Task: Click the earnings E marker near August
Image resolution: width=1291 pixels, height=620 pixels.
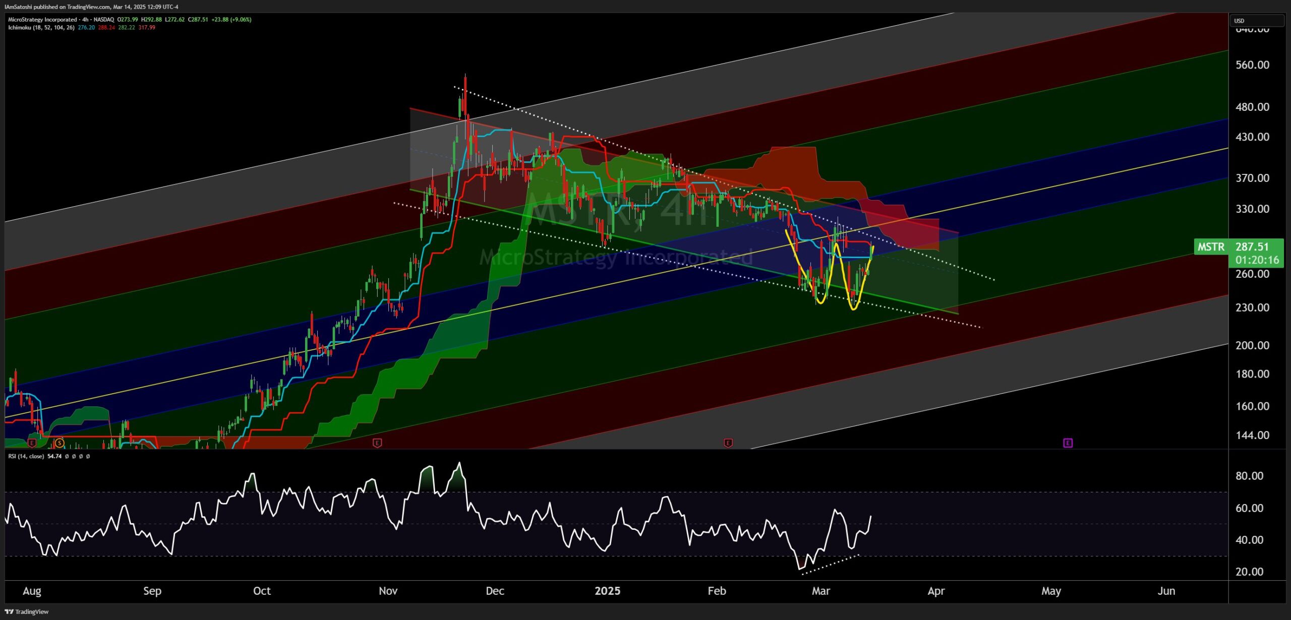Action: point(32,443)
